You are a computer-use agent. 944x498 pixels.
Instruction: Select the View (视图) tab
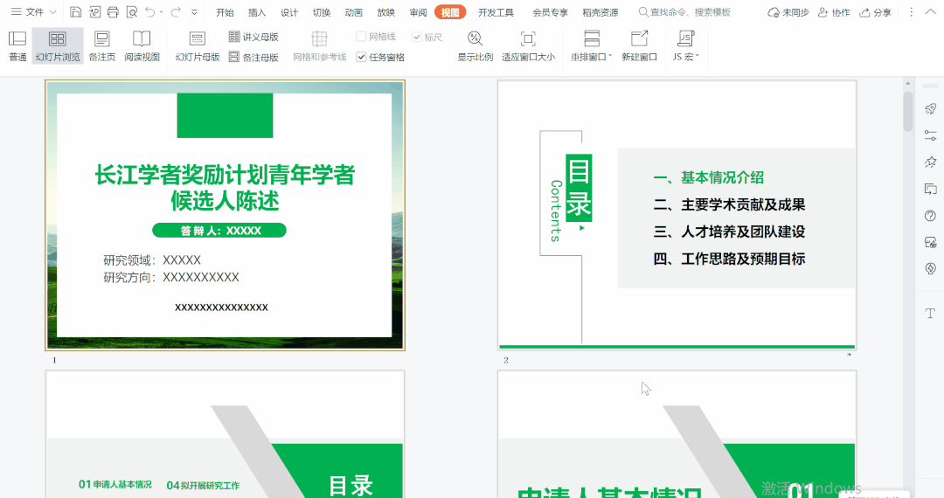click(x=450, y=12)
